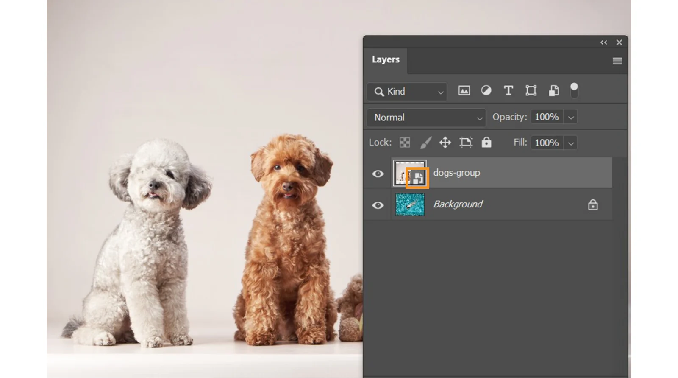This screenshot has height=378, width=678.
Task: Filter layers by type layer icon
Action: tap(508, 90)
